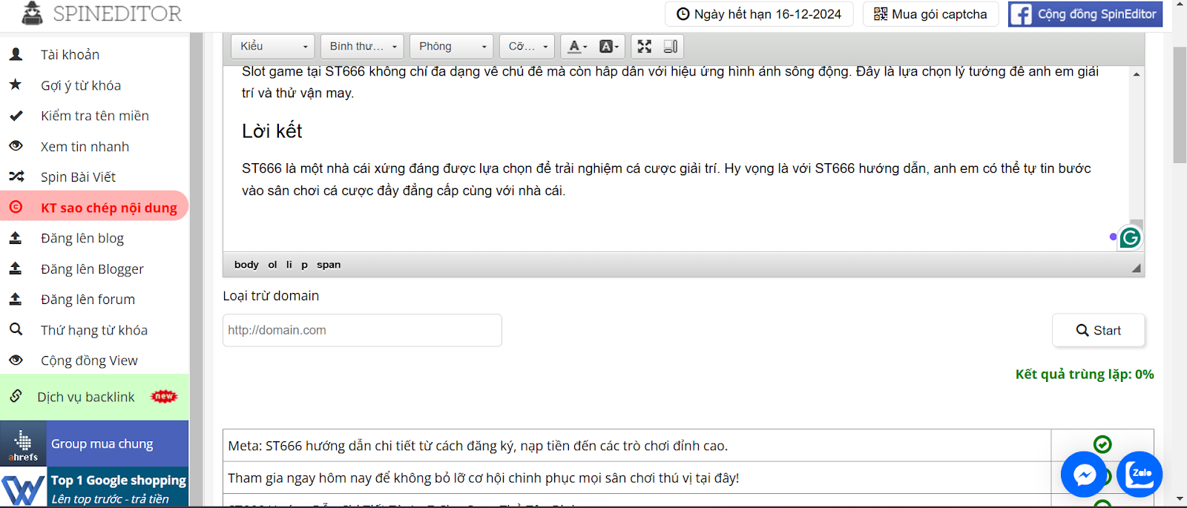The height and width of the screenshot is (508, 1187).
Task: Open the Phông font dropdown
Action: pos(451,47)
